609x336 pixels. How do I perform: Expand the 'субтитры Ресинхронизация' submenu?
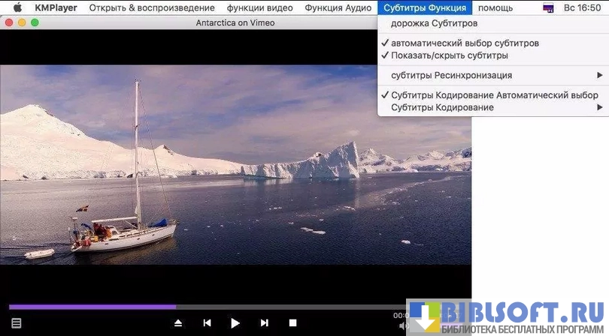click(451, 75)
